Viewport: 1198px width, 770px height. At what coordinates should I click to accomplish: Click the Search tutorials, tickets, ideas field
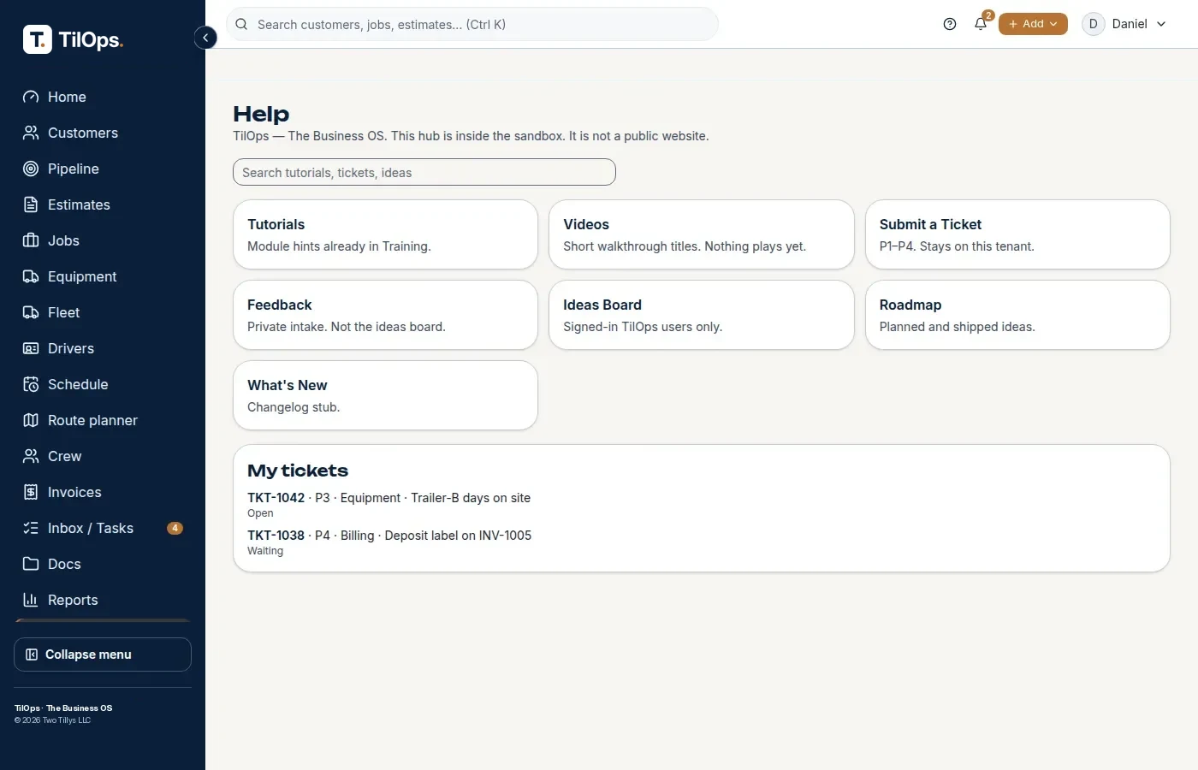coord(424,172)
